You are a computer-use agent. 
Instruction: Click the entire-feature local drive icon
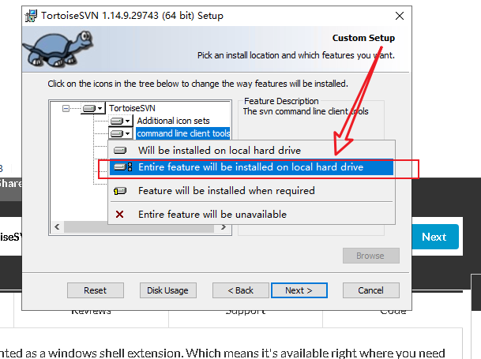click(x=123, y=167)
